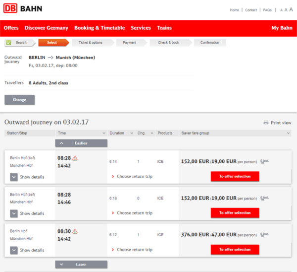The height and width of the screenshot is (272, 297).
Task: Click seat reservation icon on 14:46 arrival row
Action: [264, 198]
